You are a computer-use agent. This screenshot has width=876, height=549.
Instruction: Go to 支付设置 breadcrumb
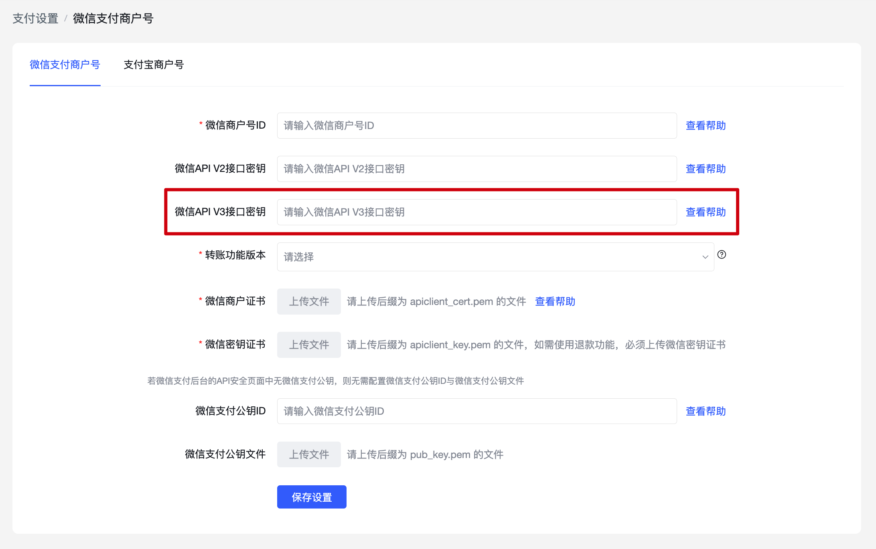coord(35,18)
